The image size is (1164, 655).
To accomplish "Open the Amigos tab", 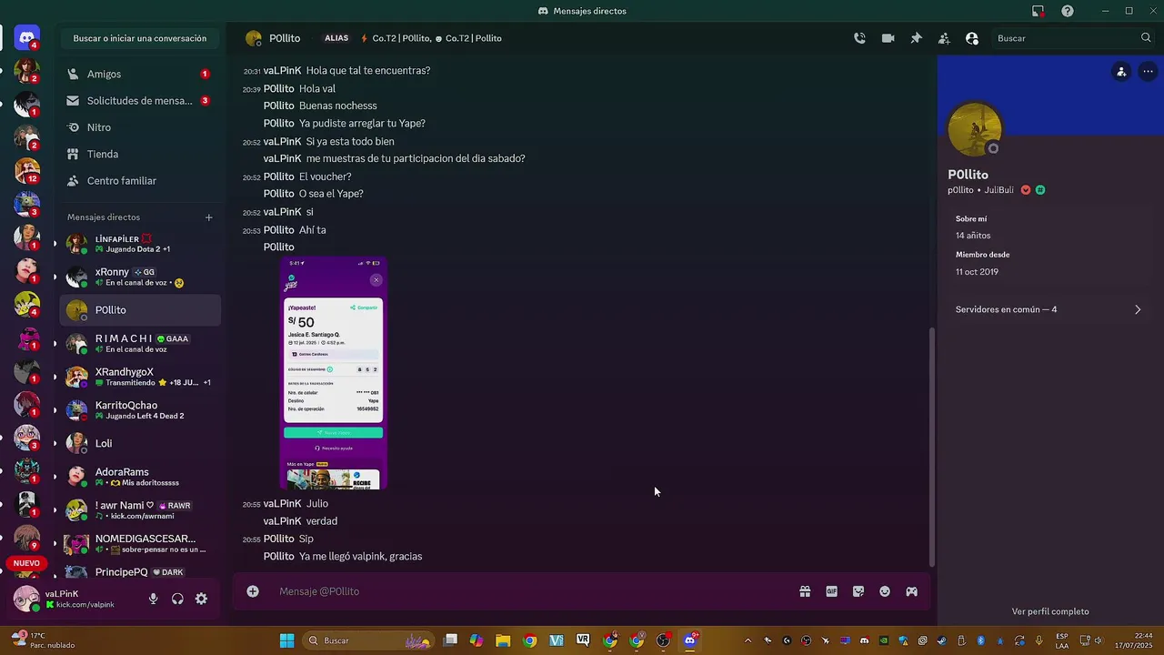I will pos(140,74).
